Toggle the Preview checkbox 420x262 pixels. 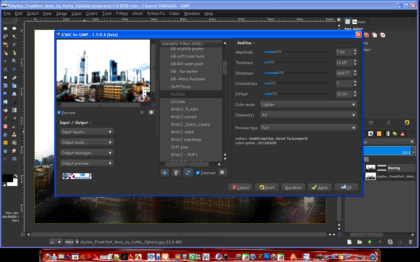pyautogui.click(x=59, y=113)
